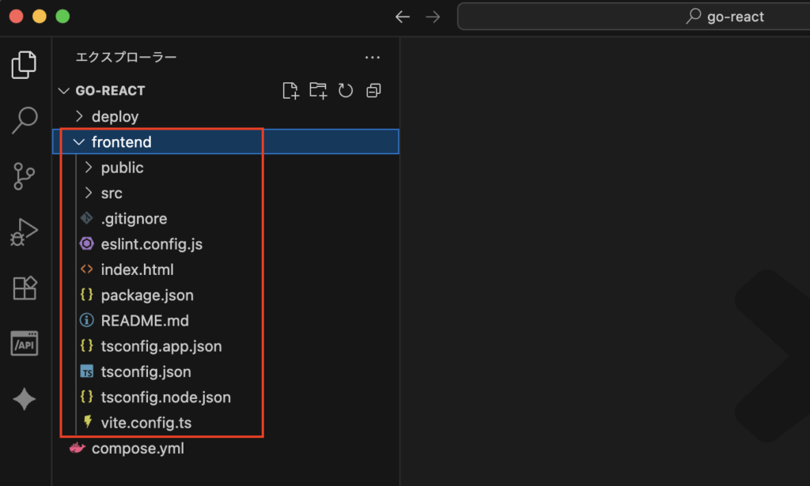
Task: Expand the src folder
Action: (x=111, y=193)
